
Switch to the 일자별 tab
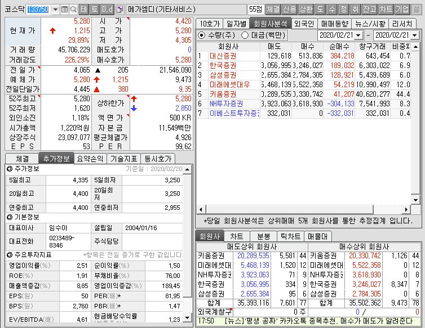click(x=236, y=24)
